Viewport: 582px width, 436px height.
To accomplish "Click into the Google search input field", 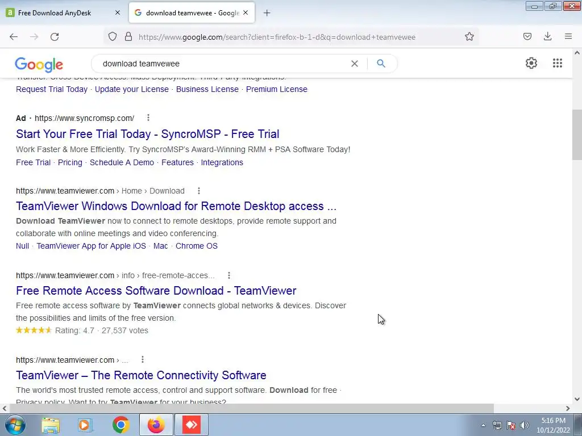I will 223,64.
